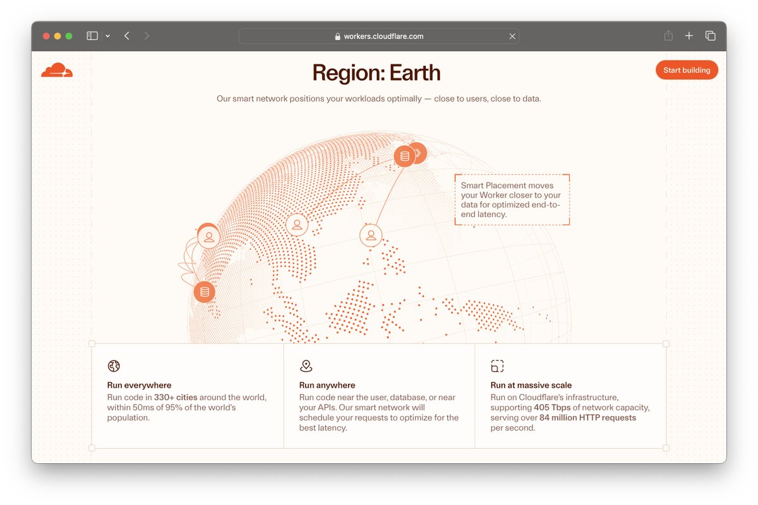The image size is (758, 505).
Task: Click the smart network subtitle text
Action: pos(379,98)
